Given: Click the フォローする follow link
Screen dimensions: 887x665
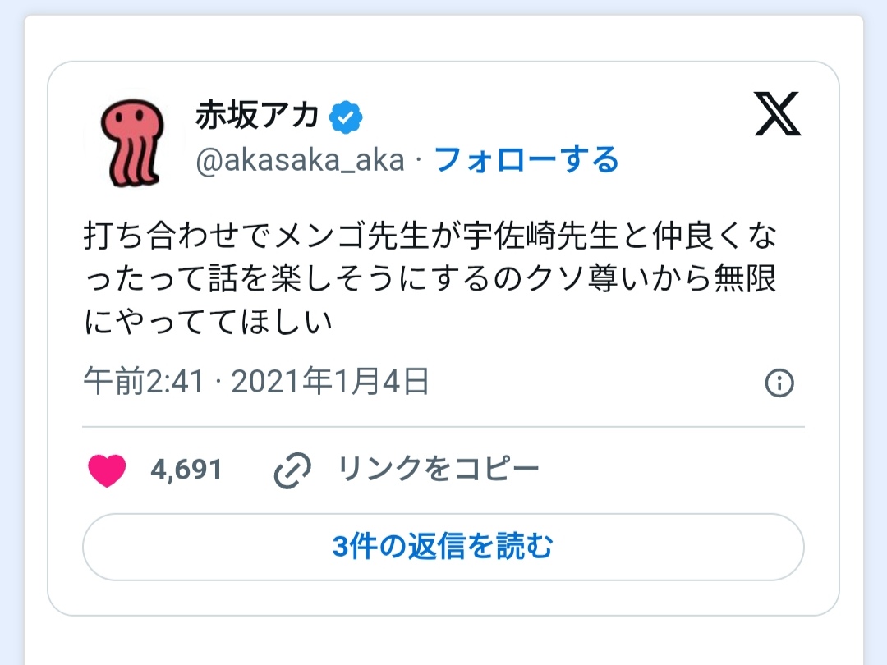Looking at the screenshot, I should click(x=526, y=160).
